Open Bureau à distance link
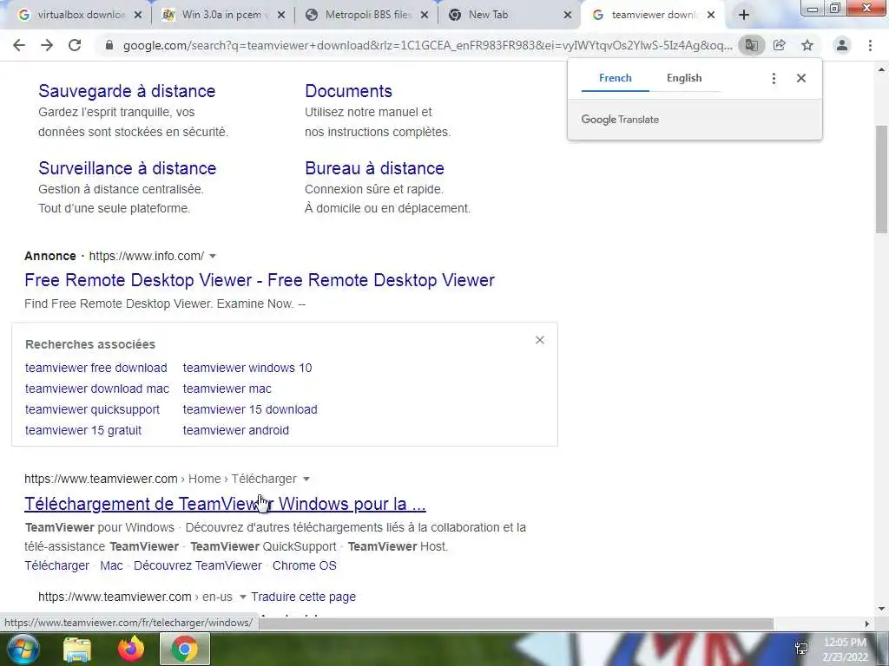889x666 pixels. 375,168
